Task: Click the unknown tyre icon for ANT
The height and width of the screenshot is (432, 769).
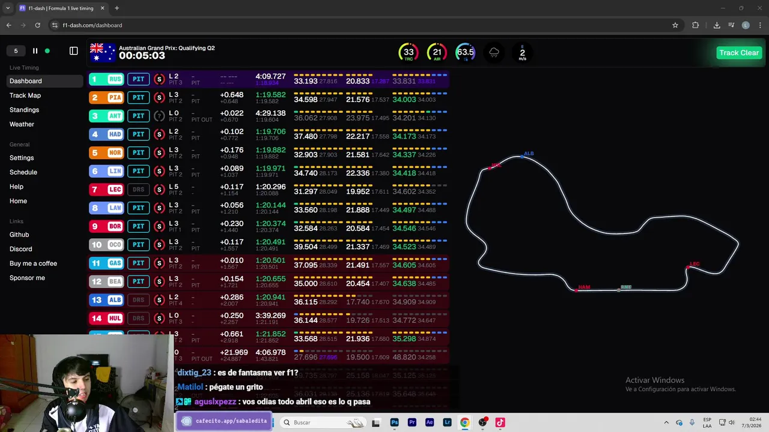Action: [x=159, y=116]
